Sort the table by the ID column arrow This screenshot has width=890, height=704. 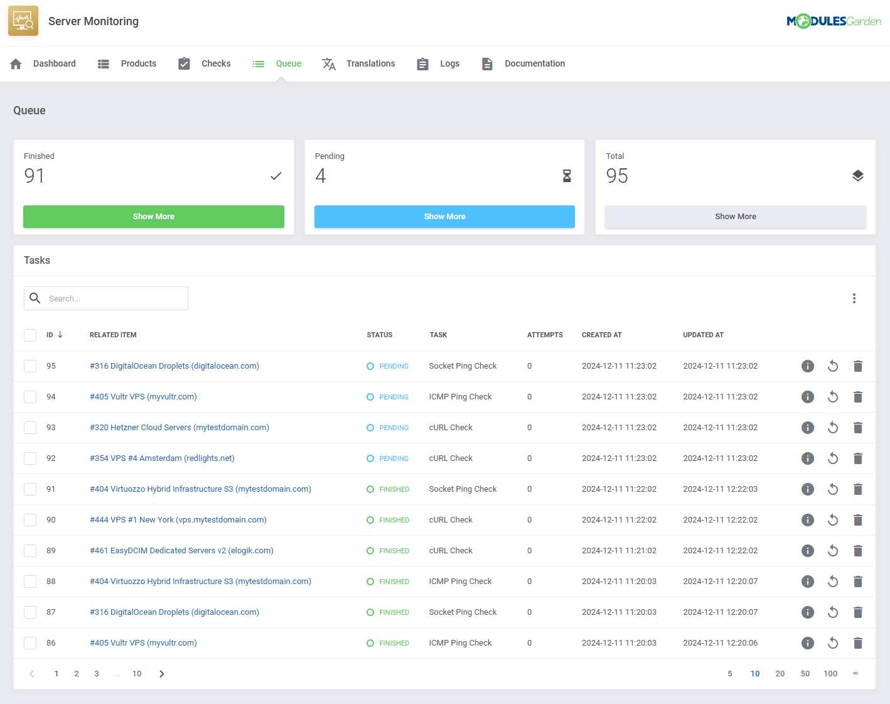pyautogui.click(x=60, y=335)
